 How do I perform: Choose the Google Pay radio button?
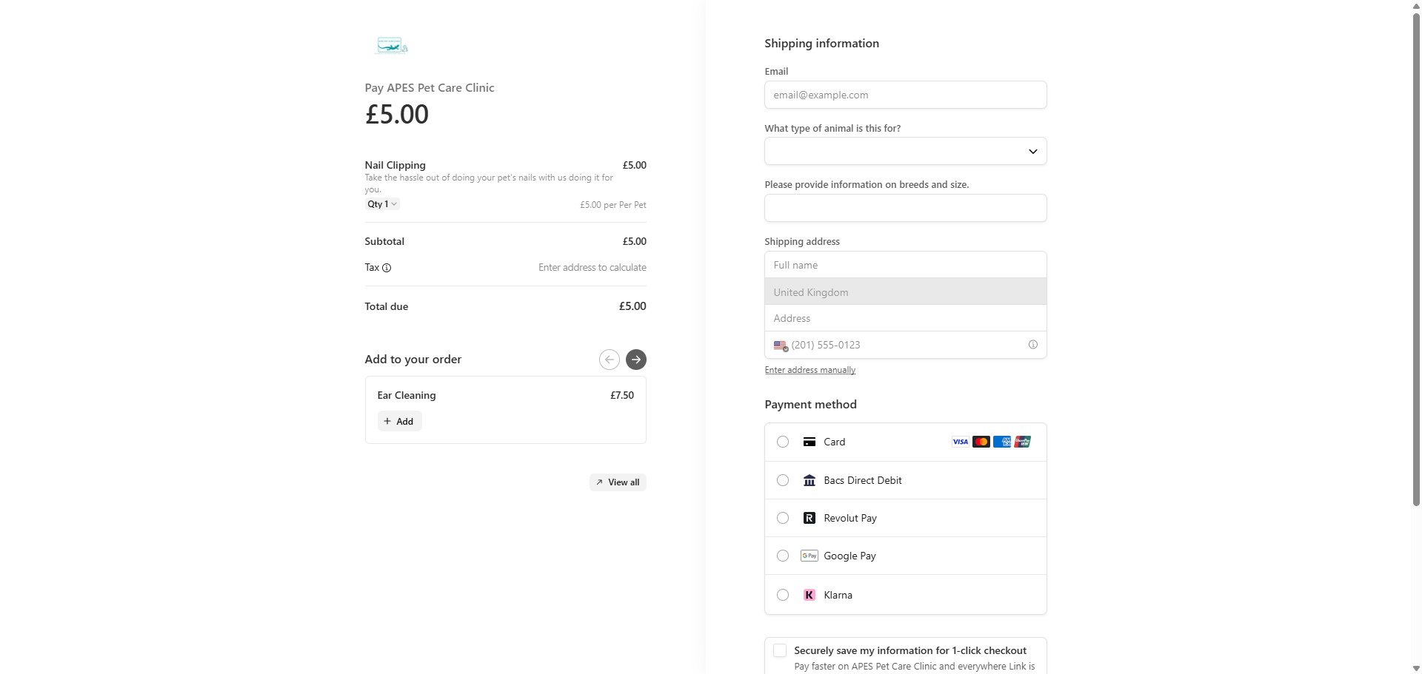pyautogui.click(x=783, y=556)
